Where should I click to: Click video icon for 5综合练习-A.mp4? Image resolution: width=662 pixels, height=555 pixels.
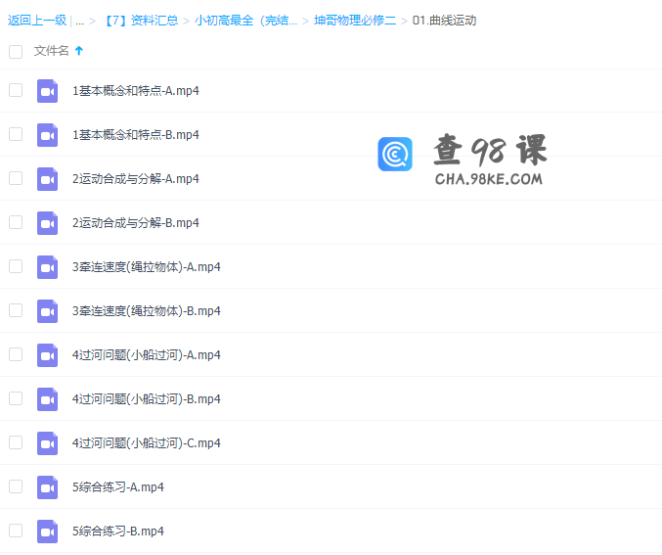pos(47,486)
